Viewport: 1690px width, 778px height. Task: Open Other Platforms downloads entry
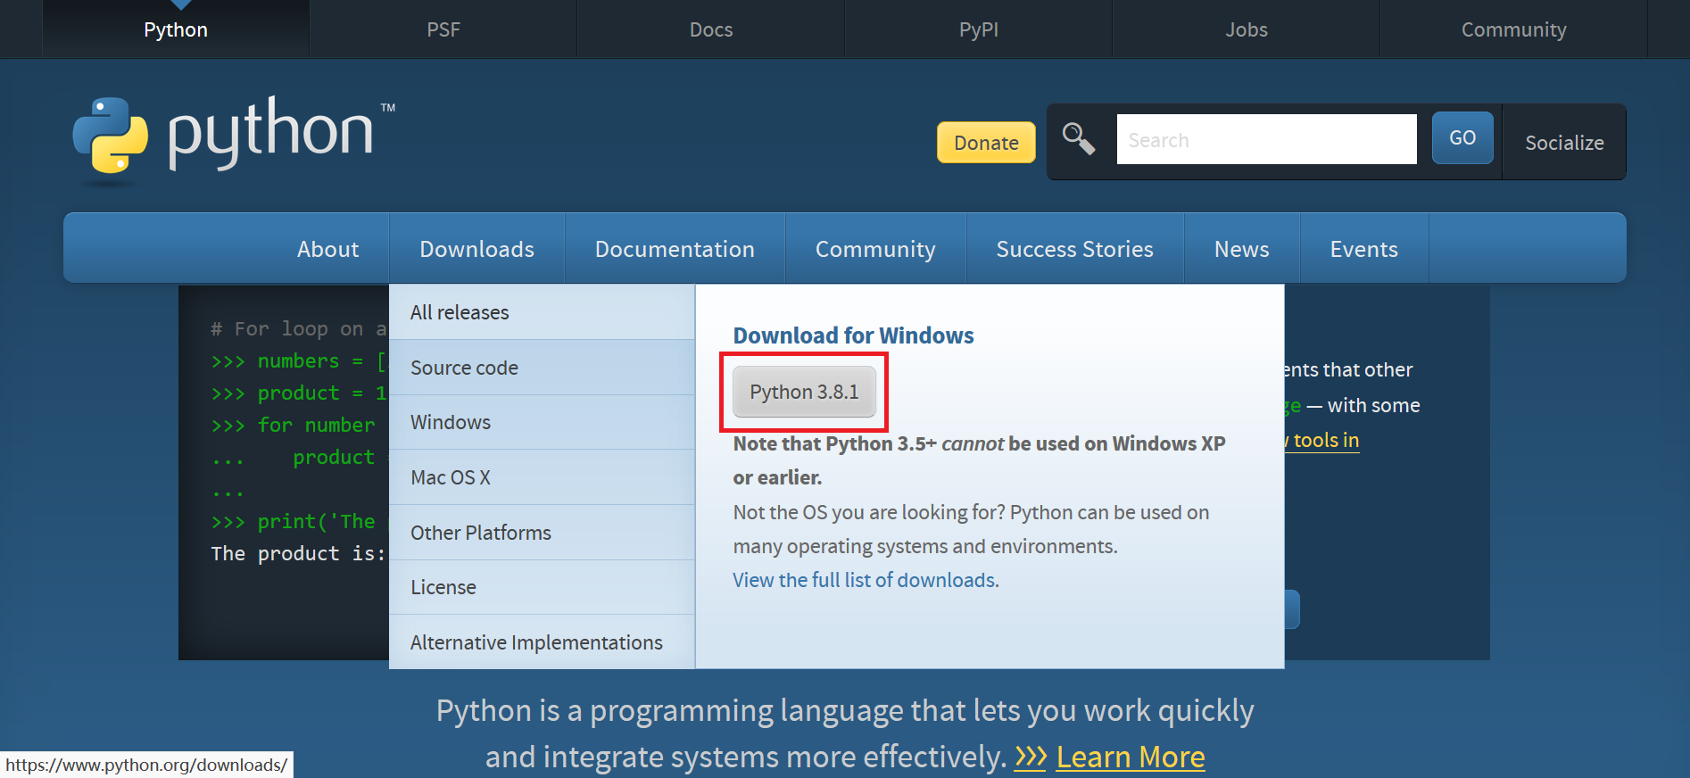click(480, 533)
